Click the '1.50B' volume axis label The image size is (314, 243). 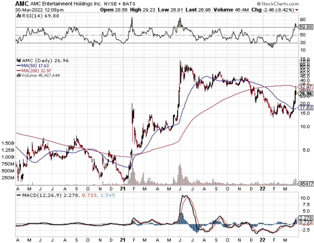pos(8,143)
